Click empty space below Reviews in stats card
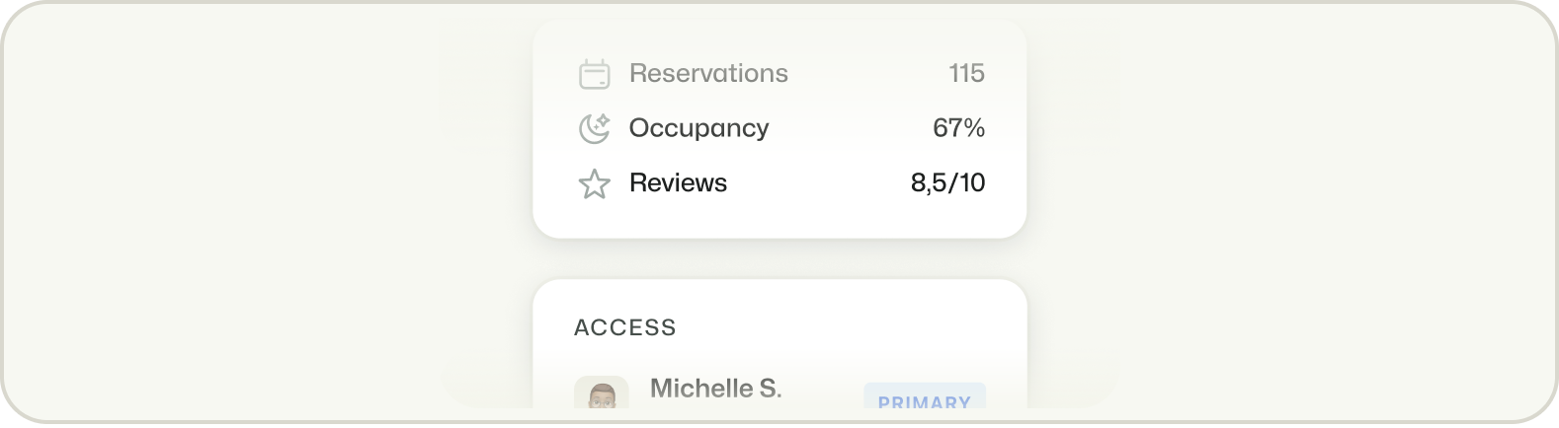The image size is (1559, 428). point(779,219)
